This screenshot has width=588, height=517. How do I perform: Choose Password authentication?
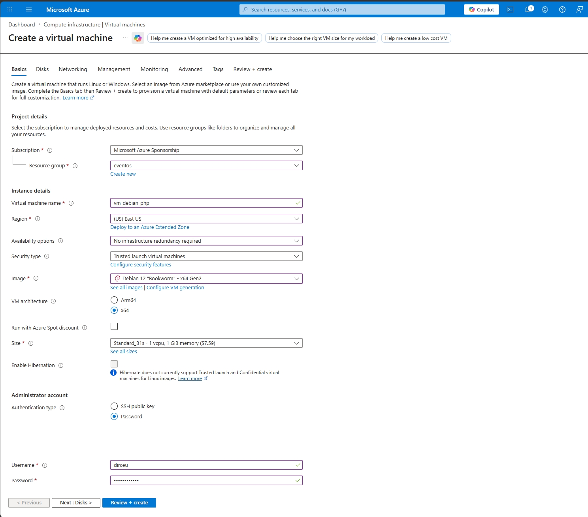[x=114, y=416]
